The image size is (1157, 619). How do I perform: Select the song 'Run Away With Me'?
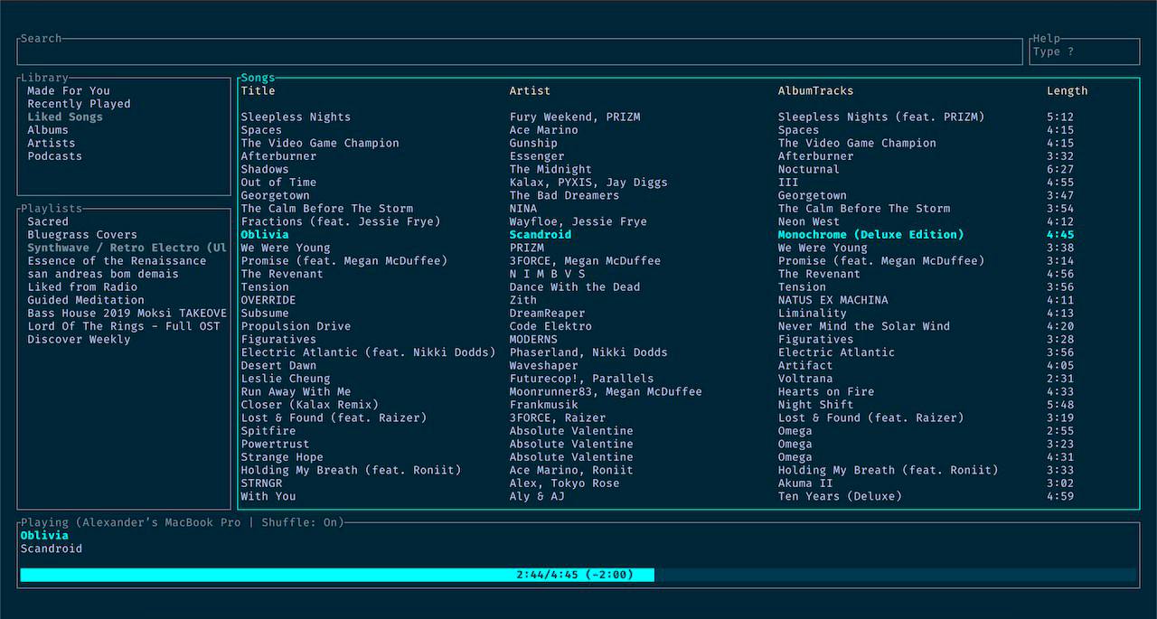coord(296,392)
